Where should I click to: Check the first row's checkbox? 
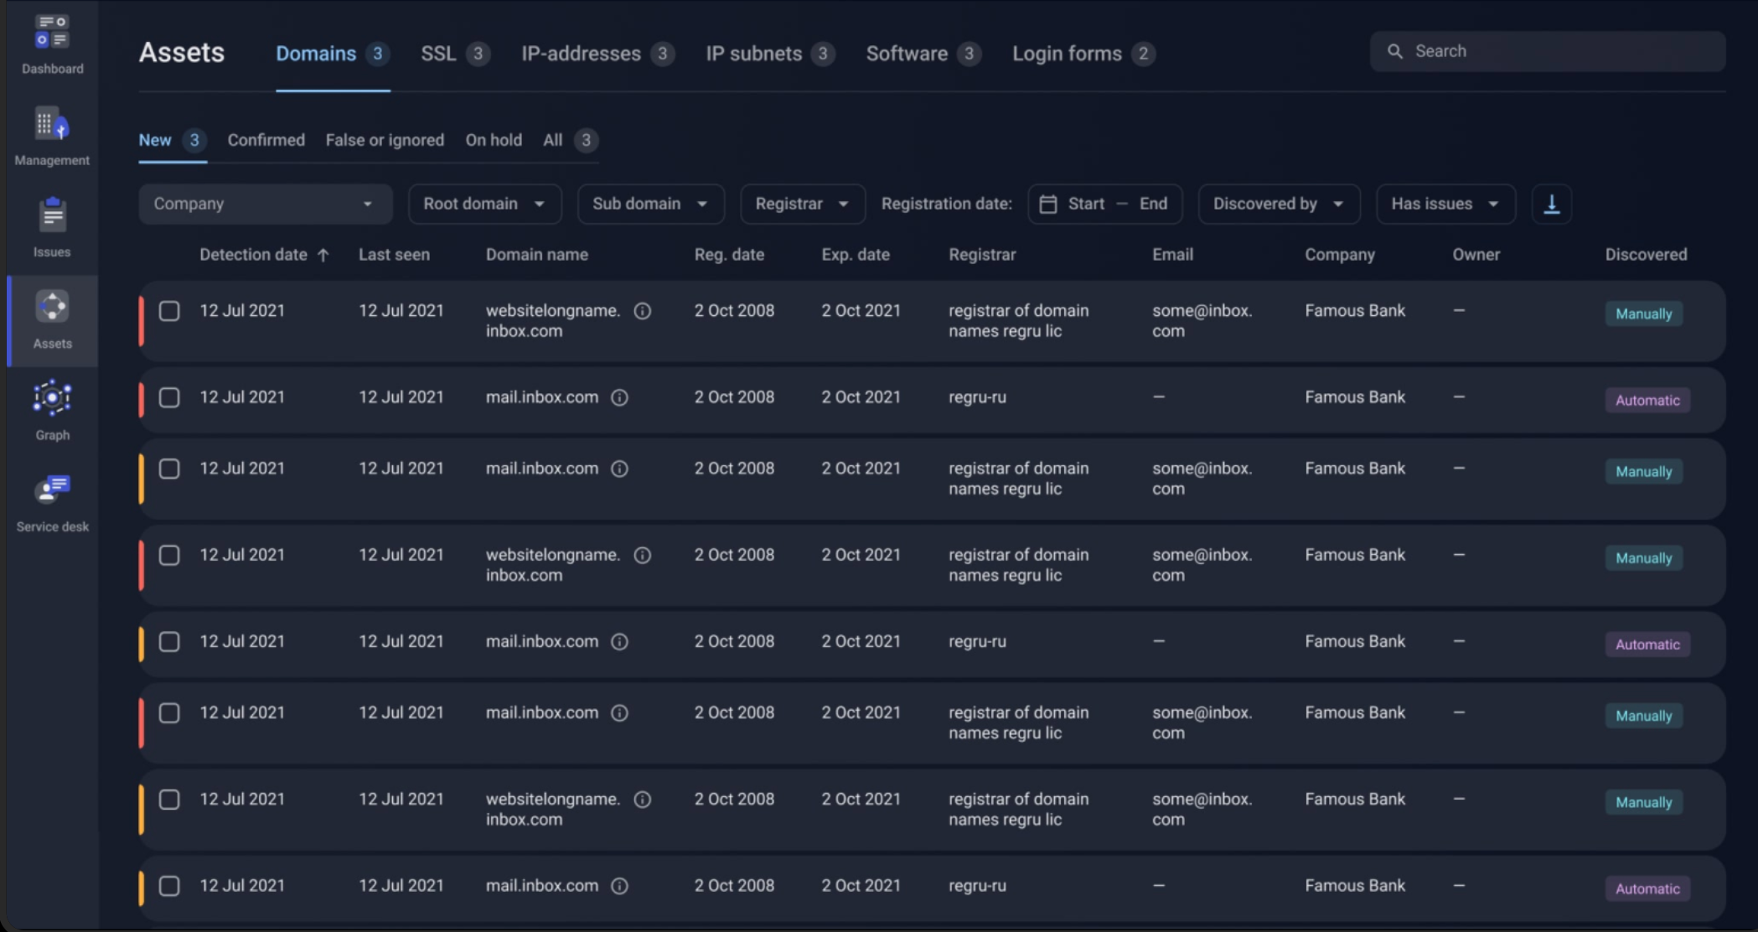click(169, 311)
